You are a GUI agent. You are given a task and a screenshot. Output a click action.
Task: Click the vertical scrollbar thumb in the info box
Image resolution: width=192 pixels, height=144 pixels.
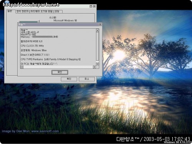(98, 46)
